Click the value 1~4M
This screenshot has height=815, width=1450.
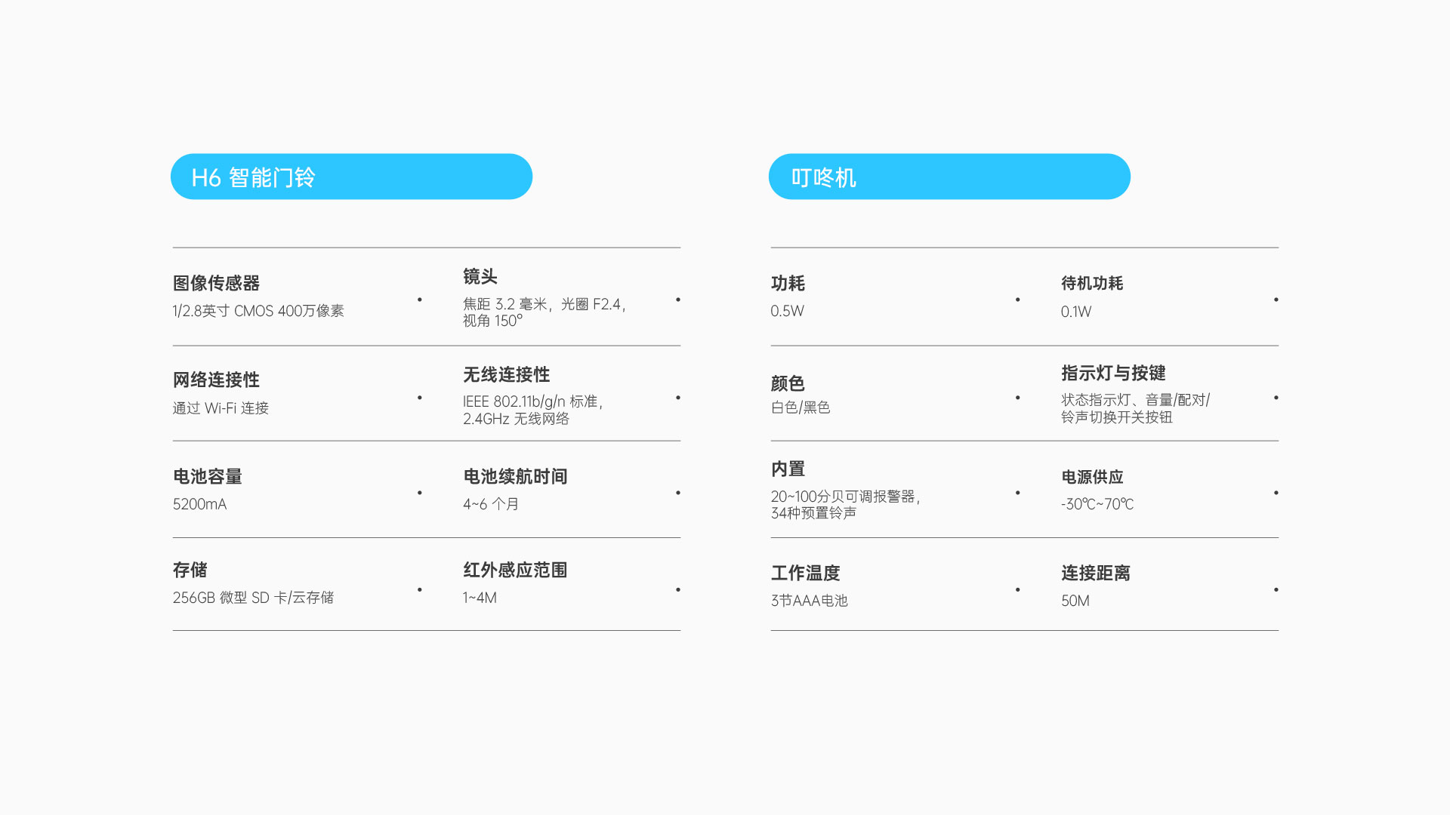pyautogui.click(x=480, y=598)
